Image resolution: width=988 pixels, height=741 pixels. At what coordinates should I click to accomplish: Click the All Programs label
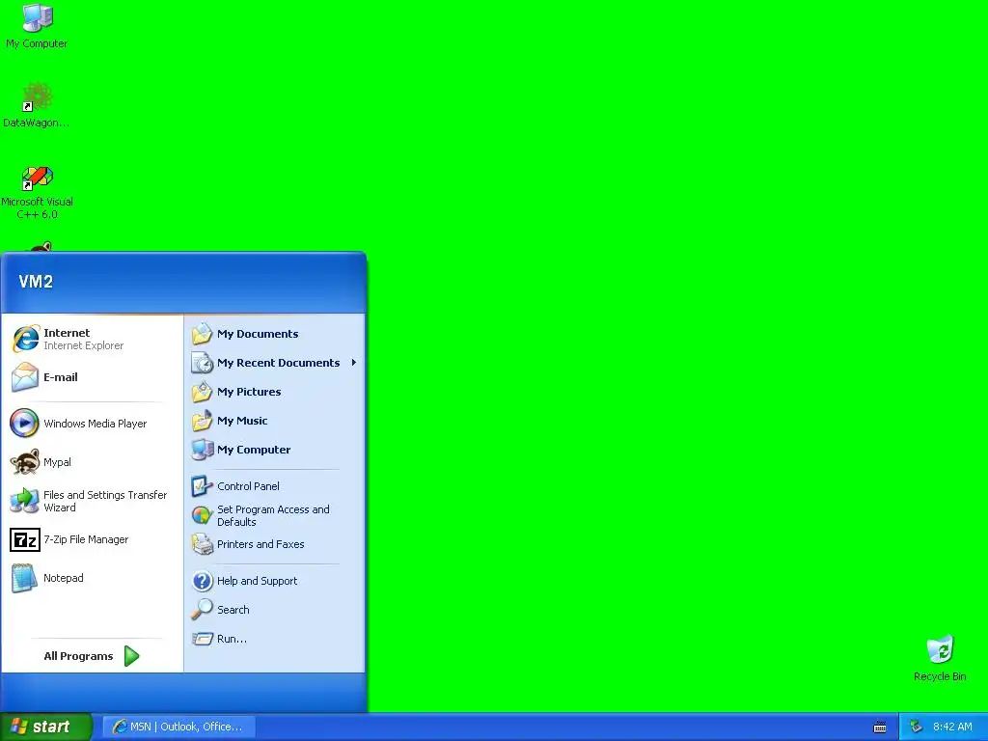pyautogui.click(x=78, y=656)
